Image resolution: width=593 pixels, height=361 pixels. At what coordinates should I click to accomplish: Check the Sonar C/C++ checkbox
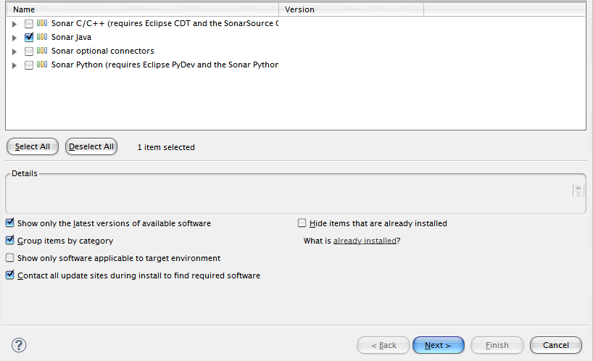pos(29,23)
